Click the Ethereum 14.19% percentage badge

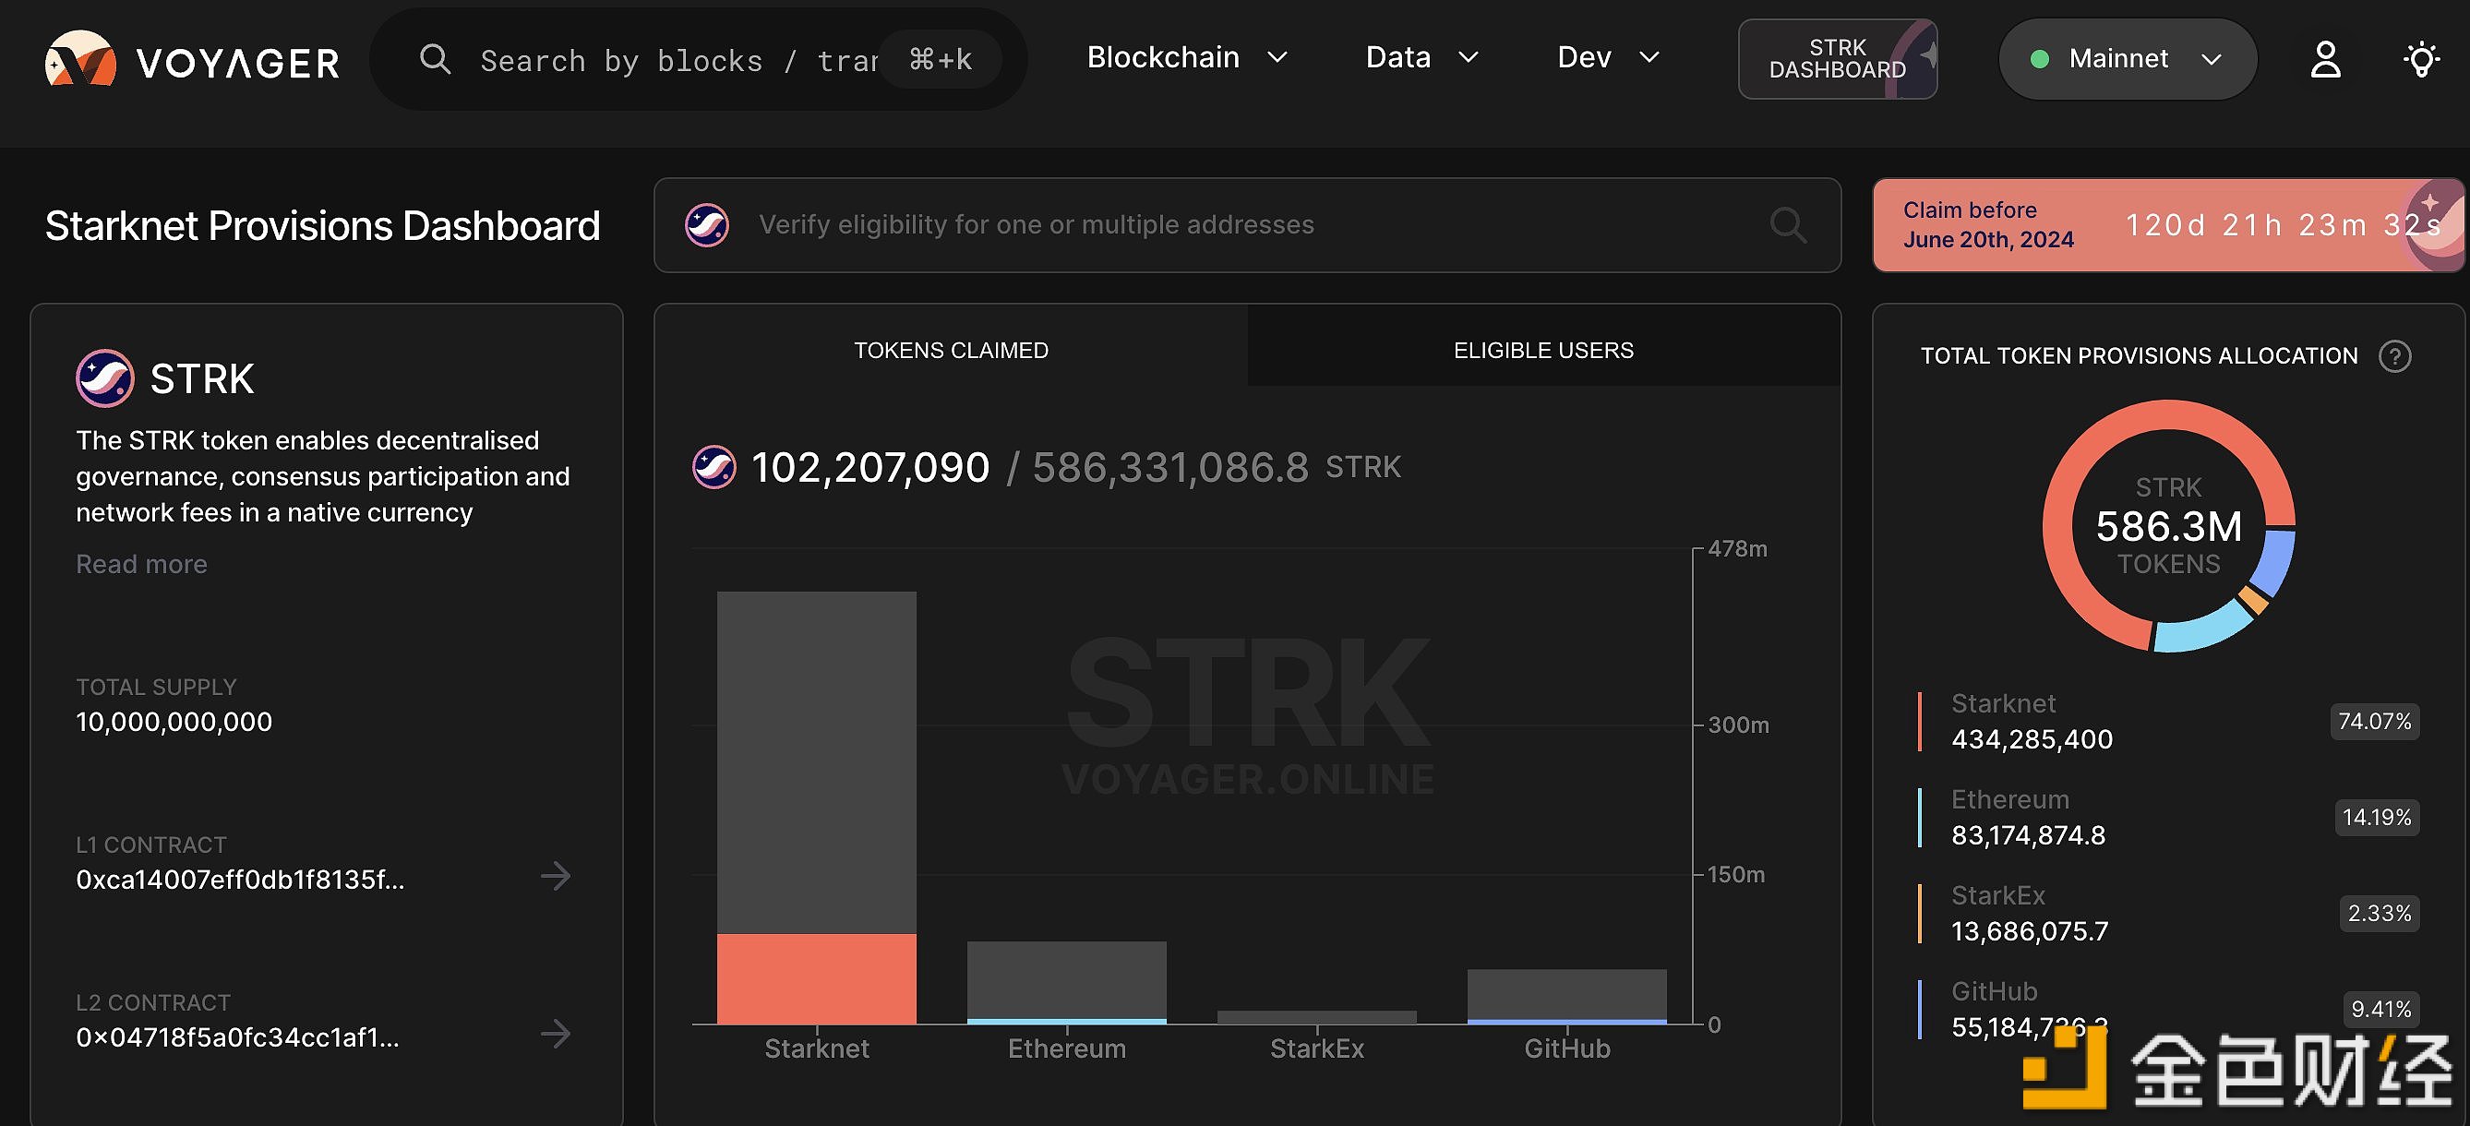[2376, 817]
